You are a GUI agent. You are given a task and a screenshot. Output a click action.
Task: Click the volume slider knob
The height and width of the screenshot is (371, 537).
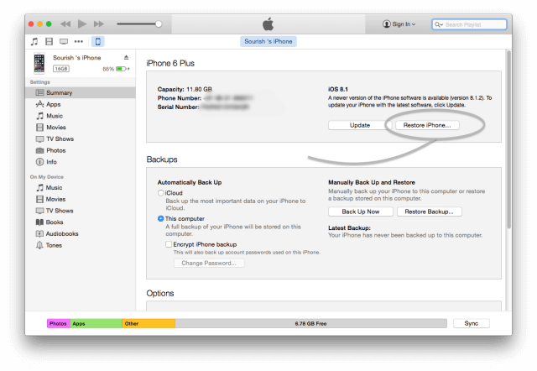(159, 24)
